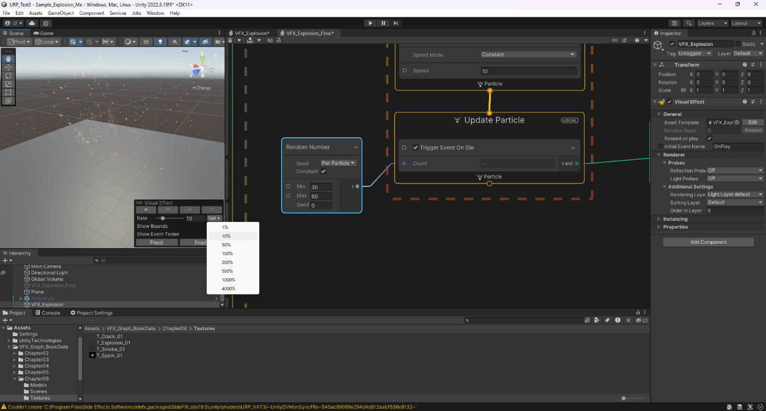Toggle Scene lighting bulb button
766x411 pixels.
160,42
